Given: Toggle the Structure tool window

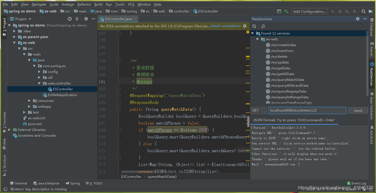Looking at the screenshot, I should pos(4,166).
